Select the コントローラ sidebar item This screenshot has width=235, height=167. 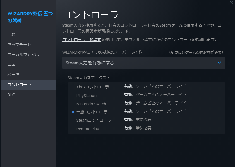(28, 85)
